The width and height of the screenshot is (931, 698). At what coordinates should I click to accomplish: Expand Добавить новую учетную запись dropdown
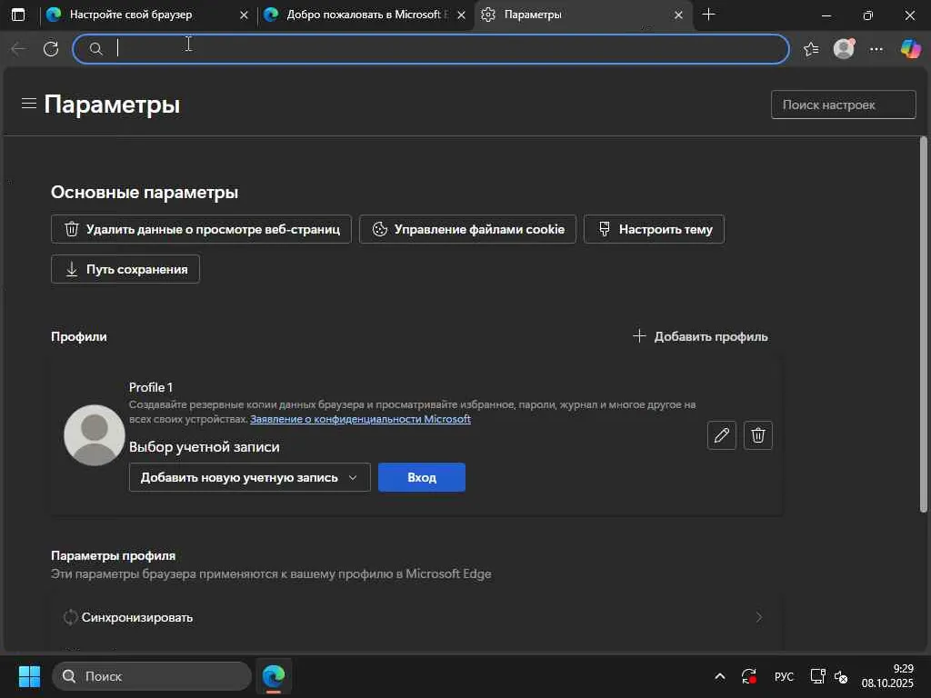click(x=249, y=477)
